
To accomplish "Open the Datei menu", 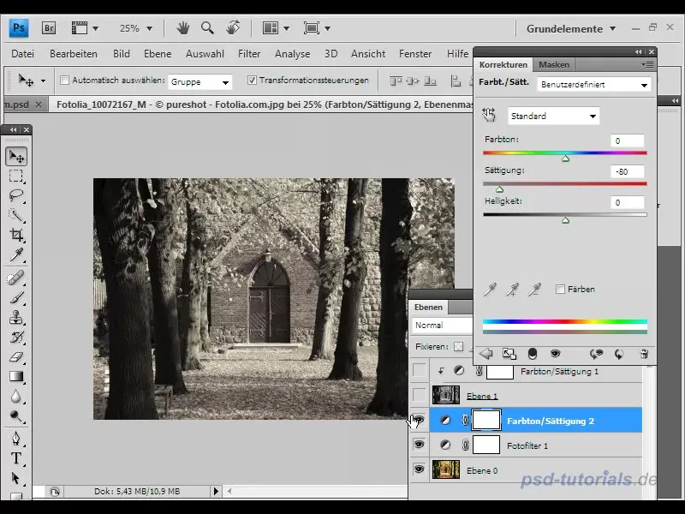I will pos(23,54).
